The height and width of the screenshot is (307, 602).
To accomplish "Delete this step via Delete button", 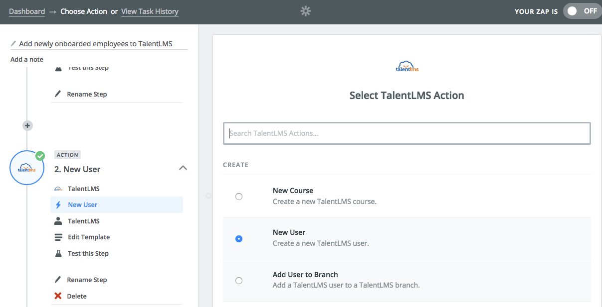I will [x=77, y=296].
